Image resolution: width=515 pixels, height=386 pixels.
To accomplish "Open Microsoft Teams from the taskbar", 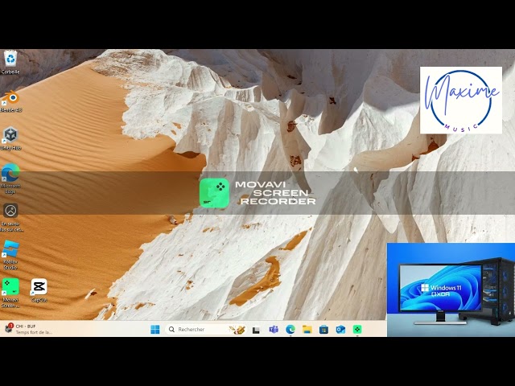I will pos(274,329).
